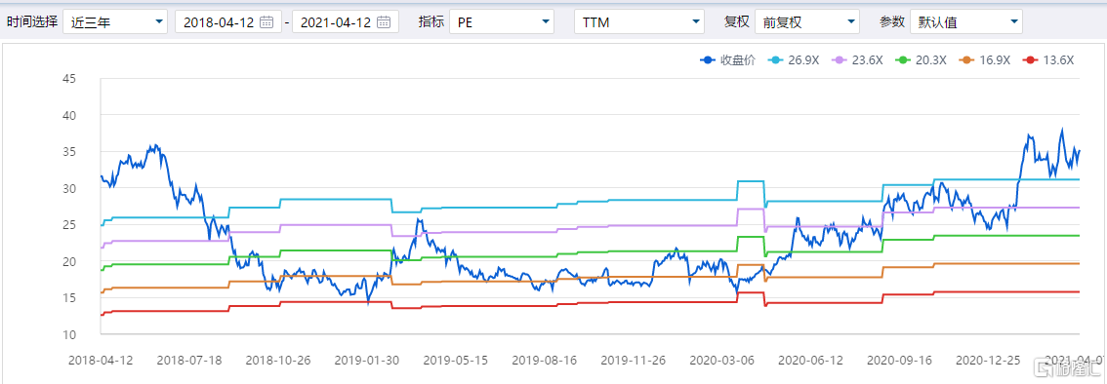Image resolution: width=1107 pixels, height=384 pixels.
Task: Toggle the 26.9X legend series
Action: click(795, 59)
